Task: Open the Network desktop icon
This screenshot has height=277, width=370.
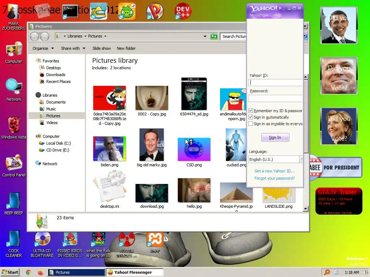Action: tap(14, 90)
